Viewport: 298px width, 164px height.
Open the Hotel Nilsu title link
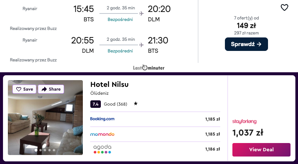pos(109,84)
